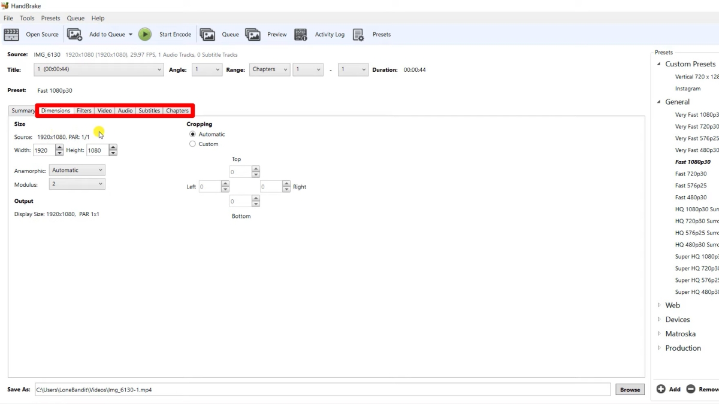Viewport: 719px width, 404px height.
Task: Click the Add to Queue picture icon
Action: click(x=74, y=34)
